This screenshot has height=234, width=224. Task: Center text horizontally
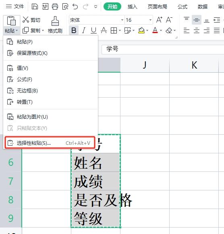pyautogui.click(x=197, y=30)
